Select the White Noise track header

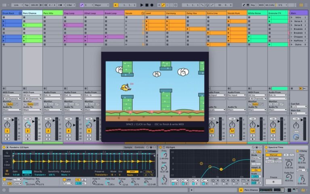coord(257,13)
